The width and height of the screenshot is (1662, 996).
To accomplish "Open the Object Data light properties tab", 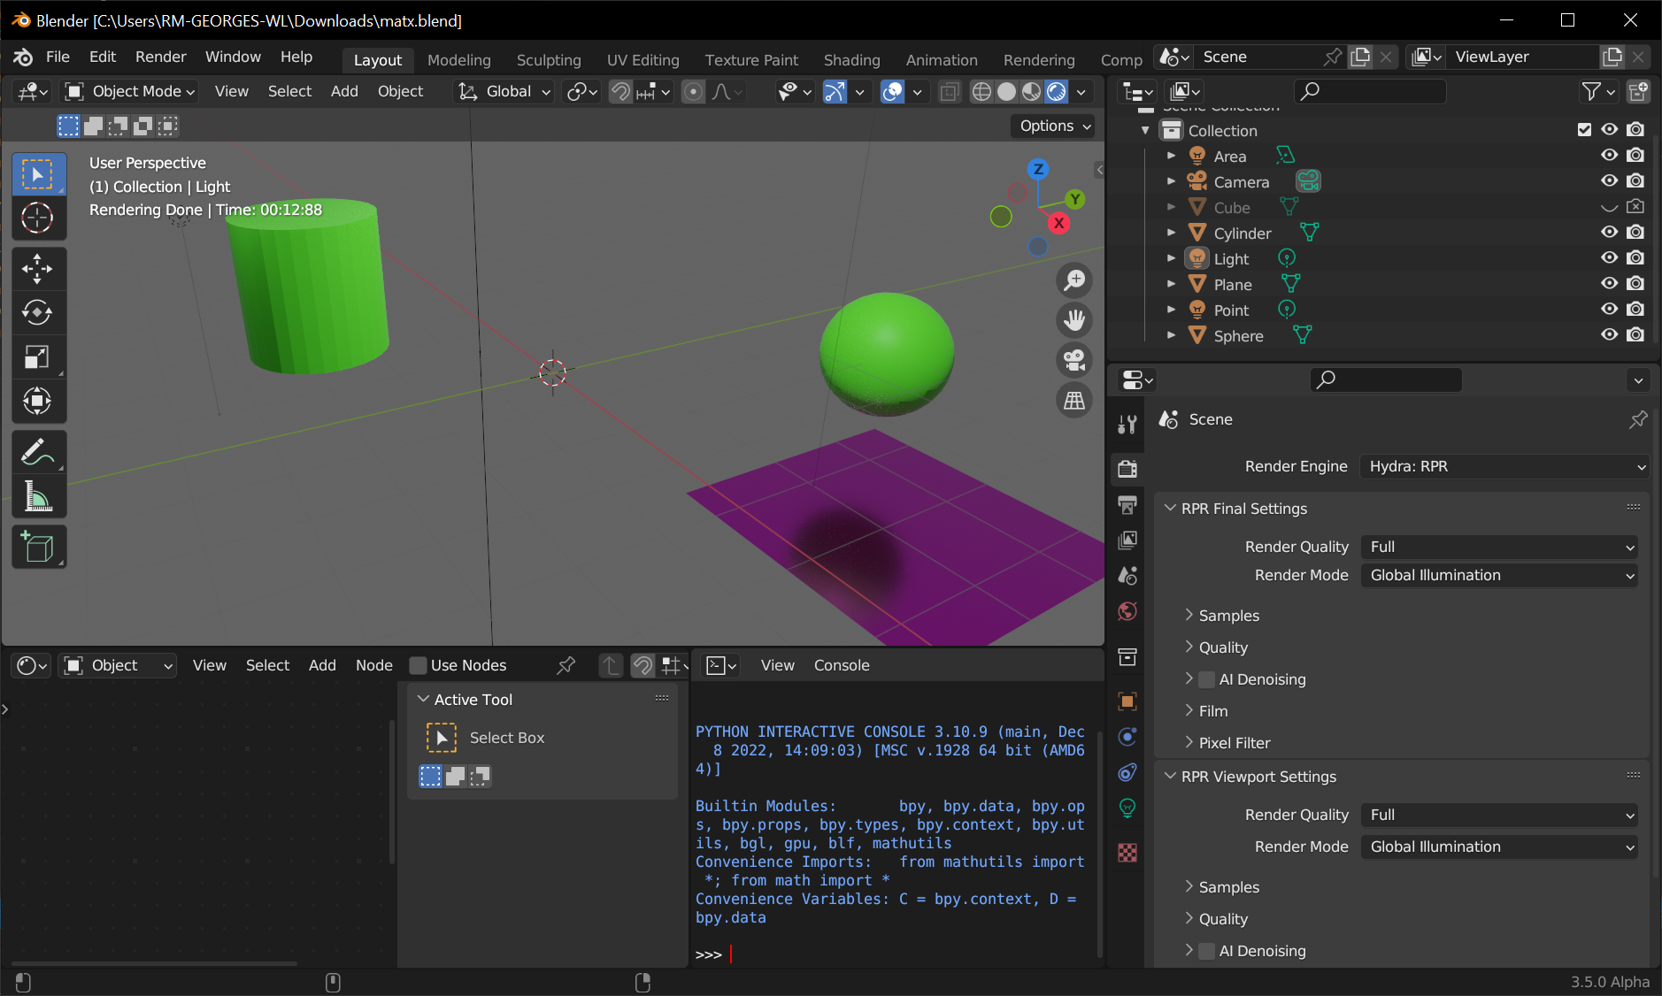I will (1127, 808).
